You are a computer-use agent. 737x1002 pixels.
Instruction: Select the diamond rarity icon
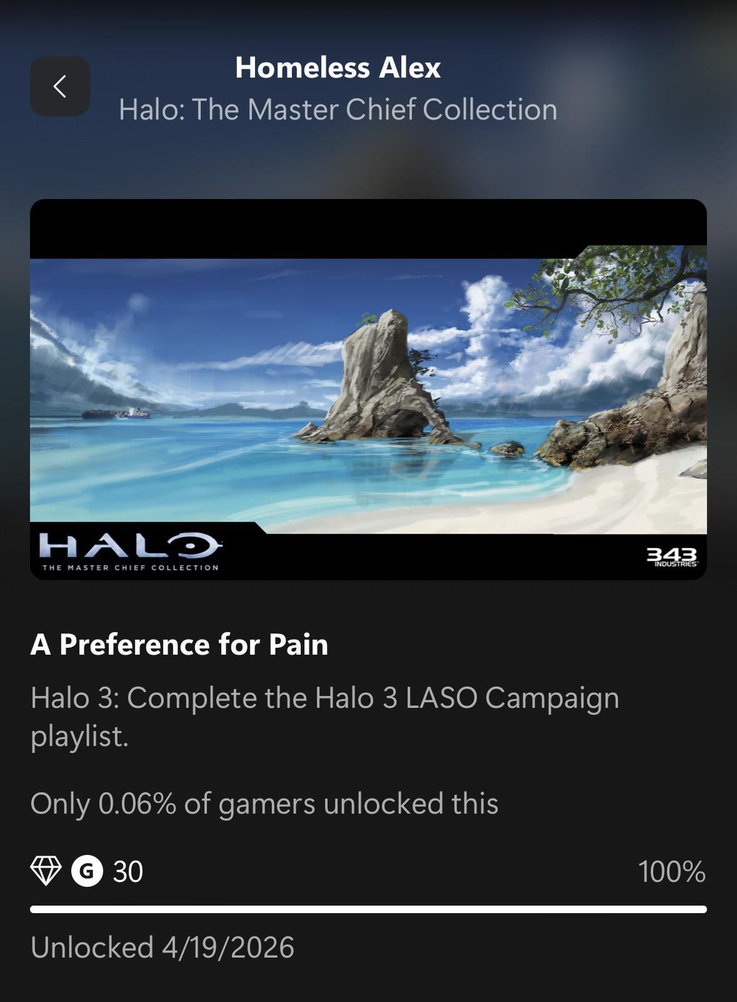click(46, 871)
